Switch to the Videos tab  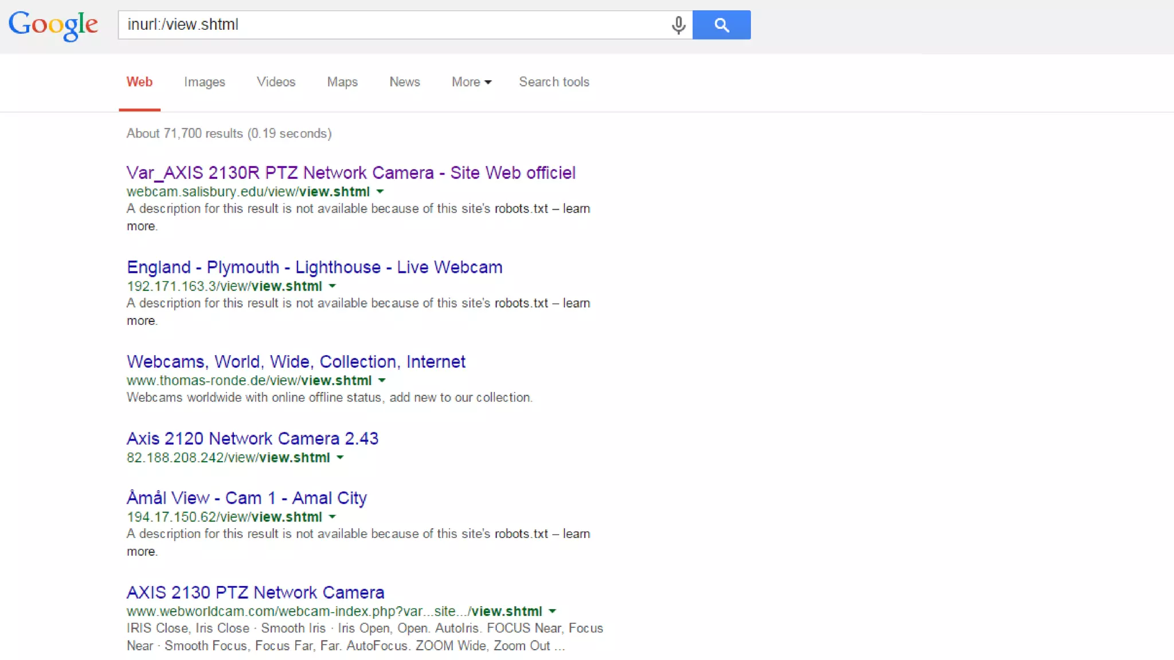[x=276, y=82]
